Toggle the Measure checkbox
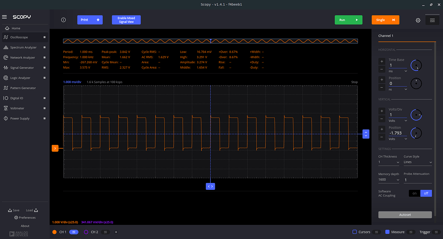Viewport: 443px width, 239px height. click(x=387, y=232)
